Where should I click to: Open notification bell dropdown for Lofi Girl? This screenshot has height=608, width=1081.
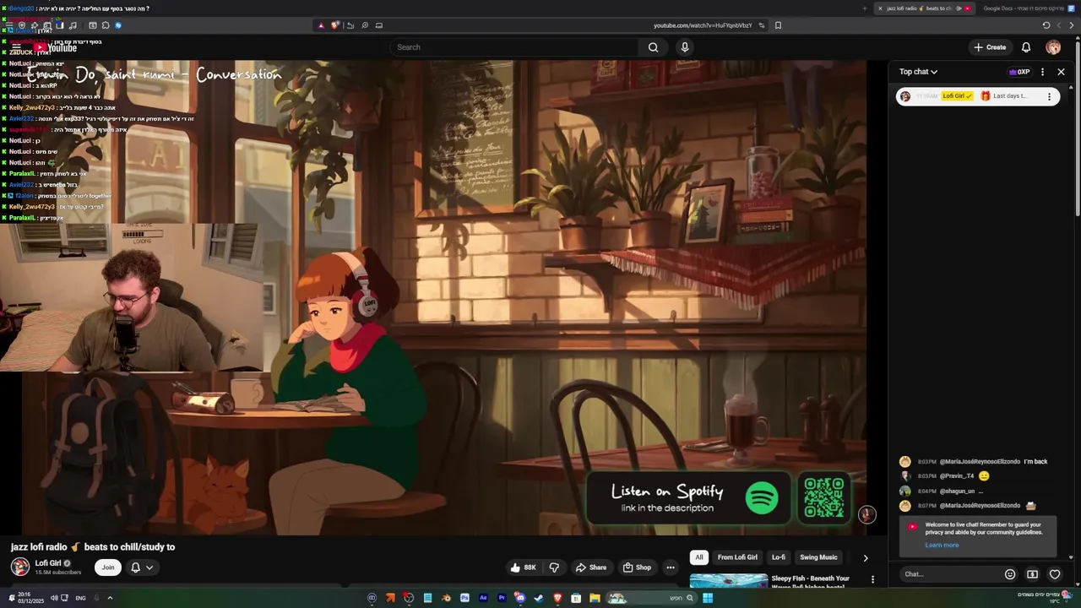(x=142, y=567)
